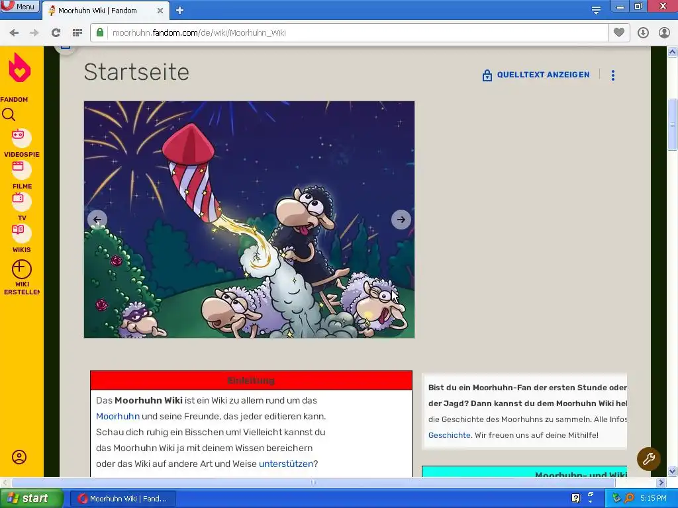Image resolution: width=678 pixels, height=508 pixels.
Task: Show previous slide with left arrow
Action: point(97,220)
